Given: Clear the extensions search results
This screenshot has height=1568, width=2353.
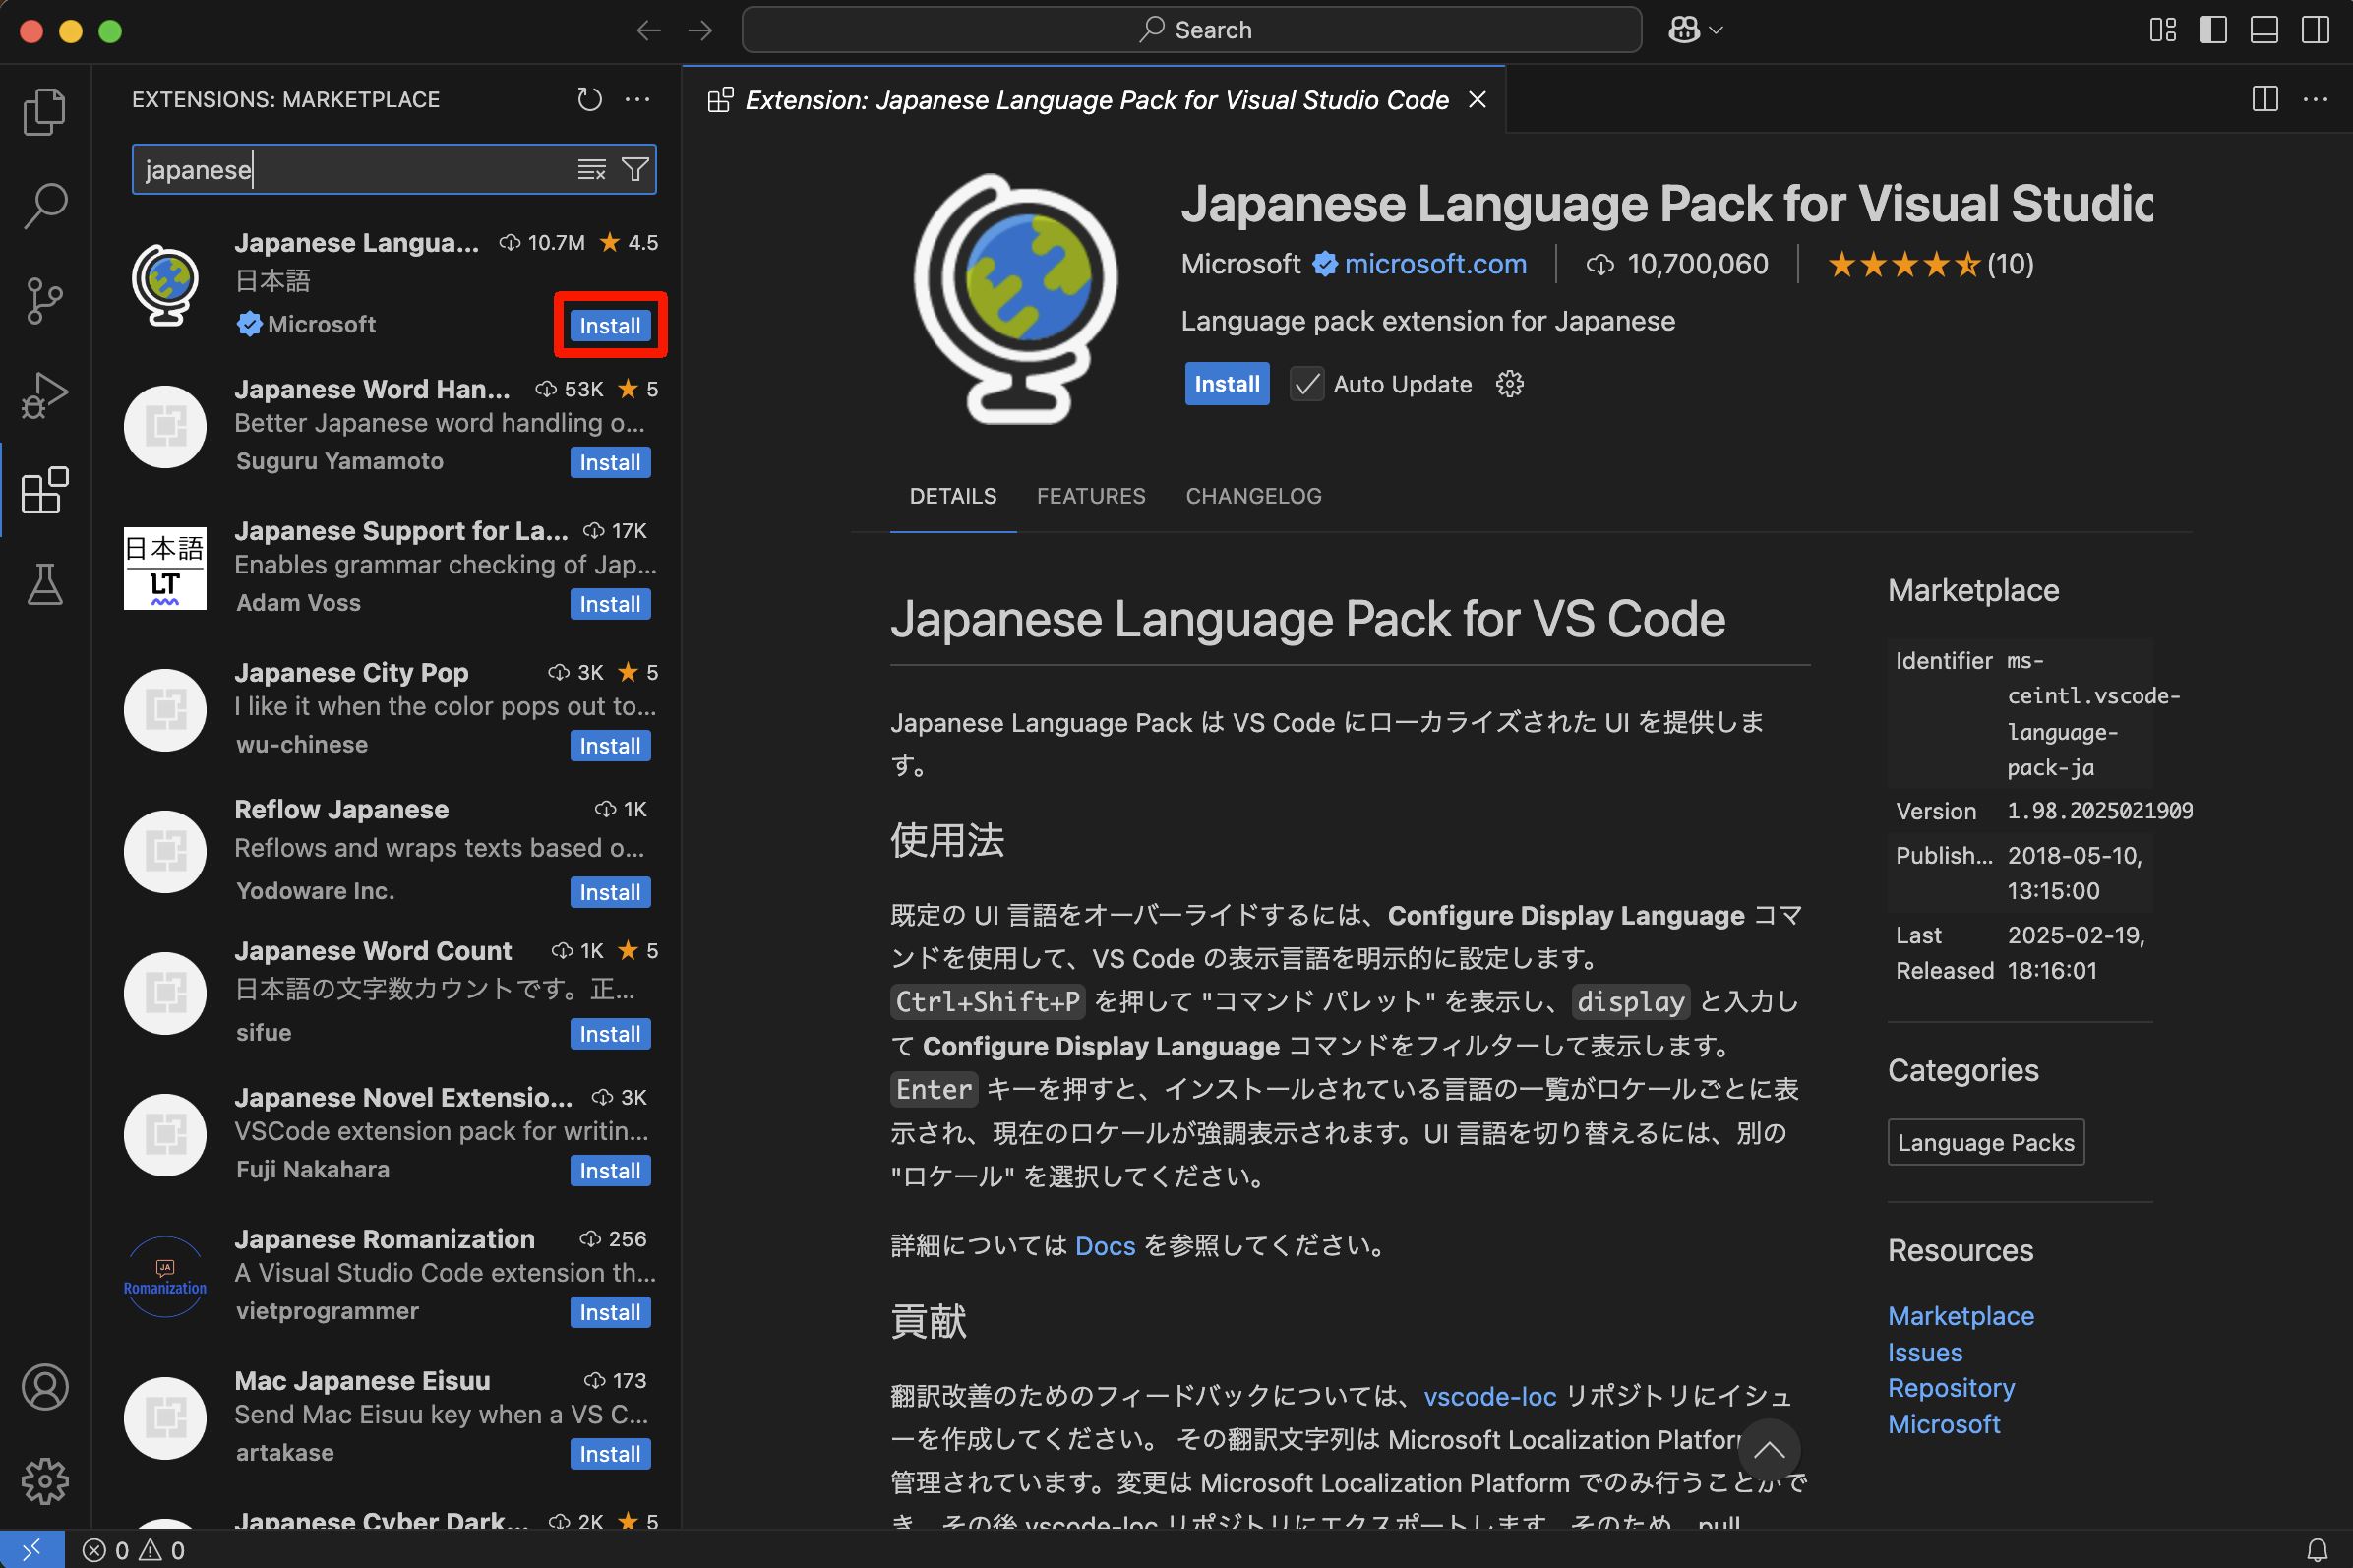Looking at the screenshot, I should [x=592, y=170].
